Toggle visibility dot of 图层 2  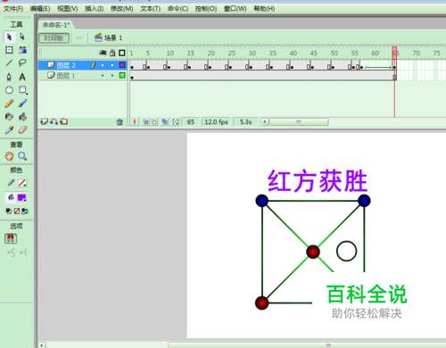(x=103, y=65)
